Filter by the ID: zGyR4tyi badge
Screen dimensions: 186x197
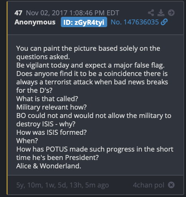click(84, 22)
